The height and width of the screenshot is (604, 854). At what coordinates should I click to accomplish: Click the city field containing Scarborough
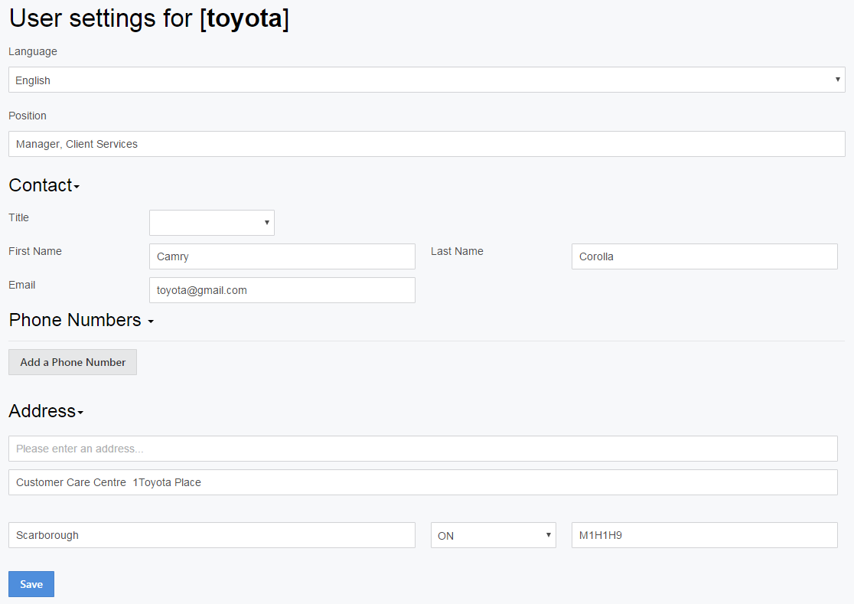tap(211, 535)
